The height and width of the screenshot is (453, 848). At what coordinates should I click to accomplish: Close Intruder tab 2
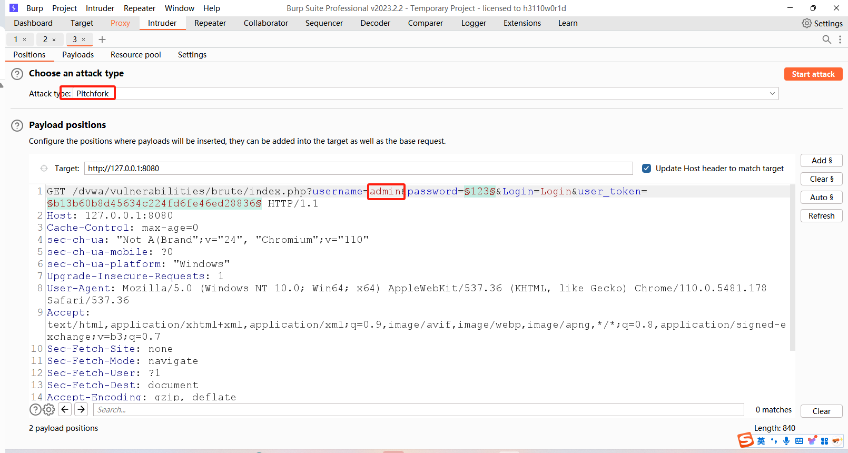54,40
